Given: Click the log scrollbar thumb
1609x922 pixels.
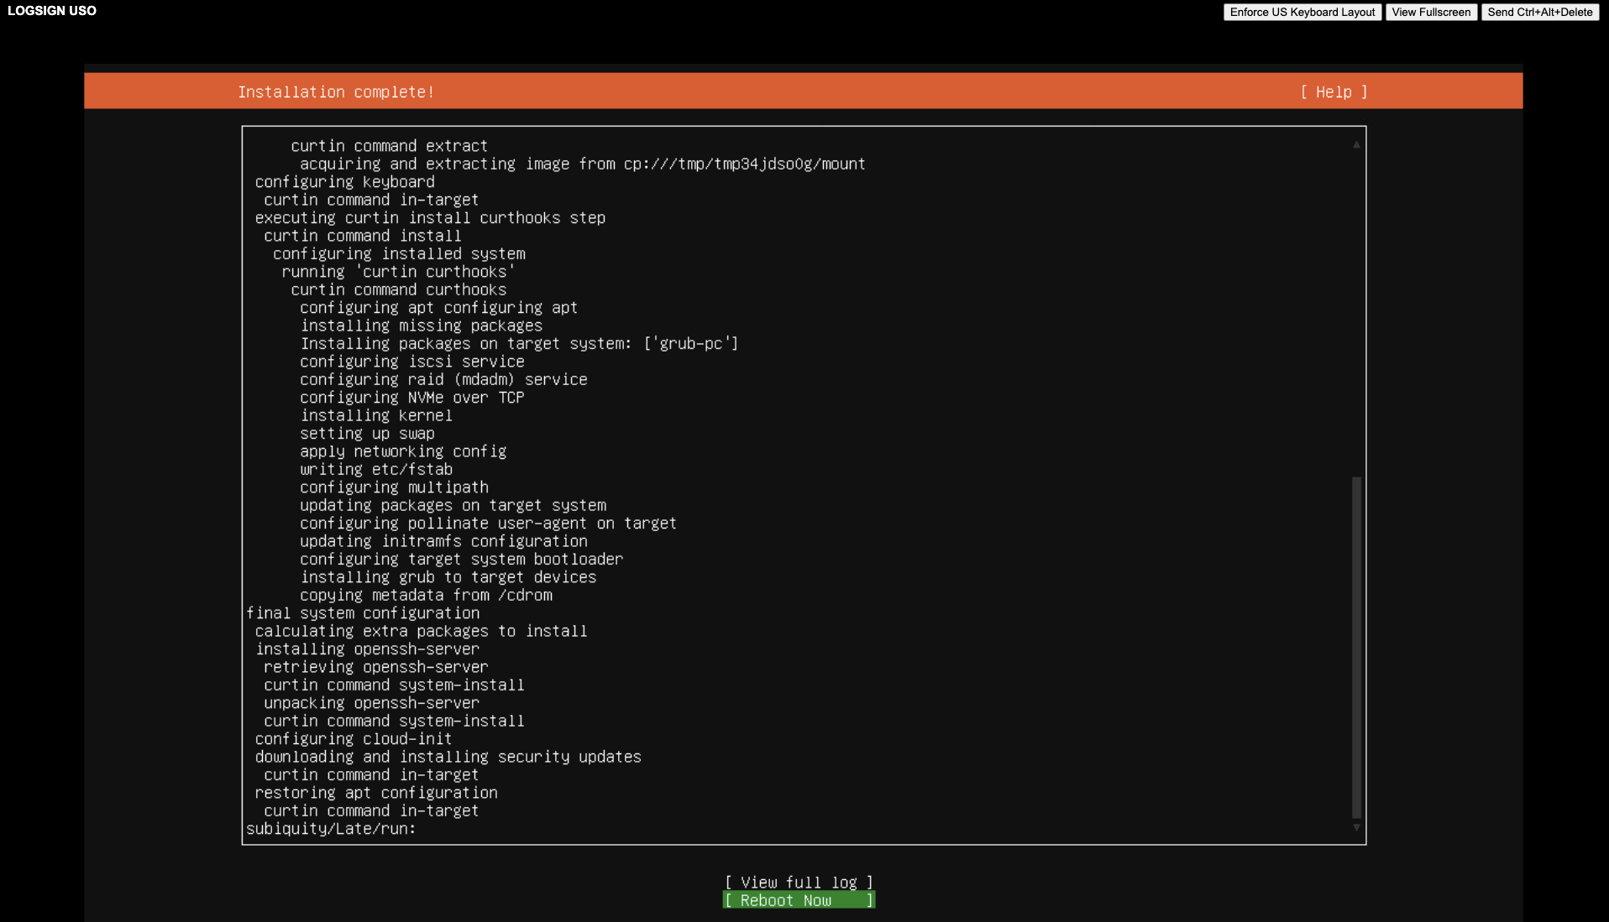Looking at the screenshot, I should coord(1356,647).
